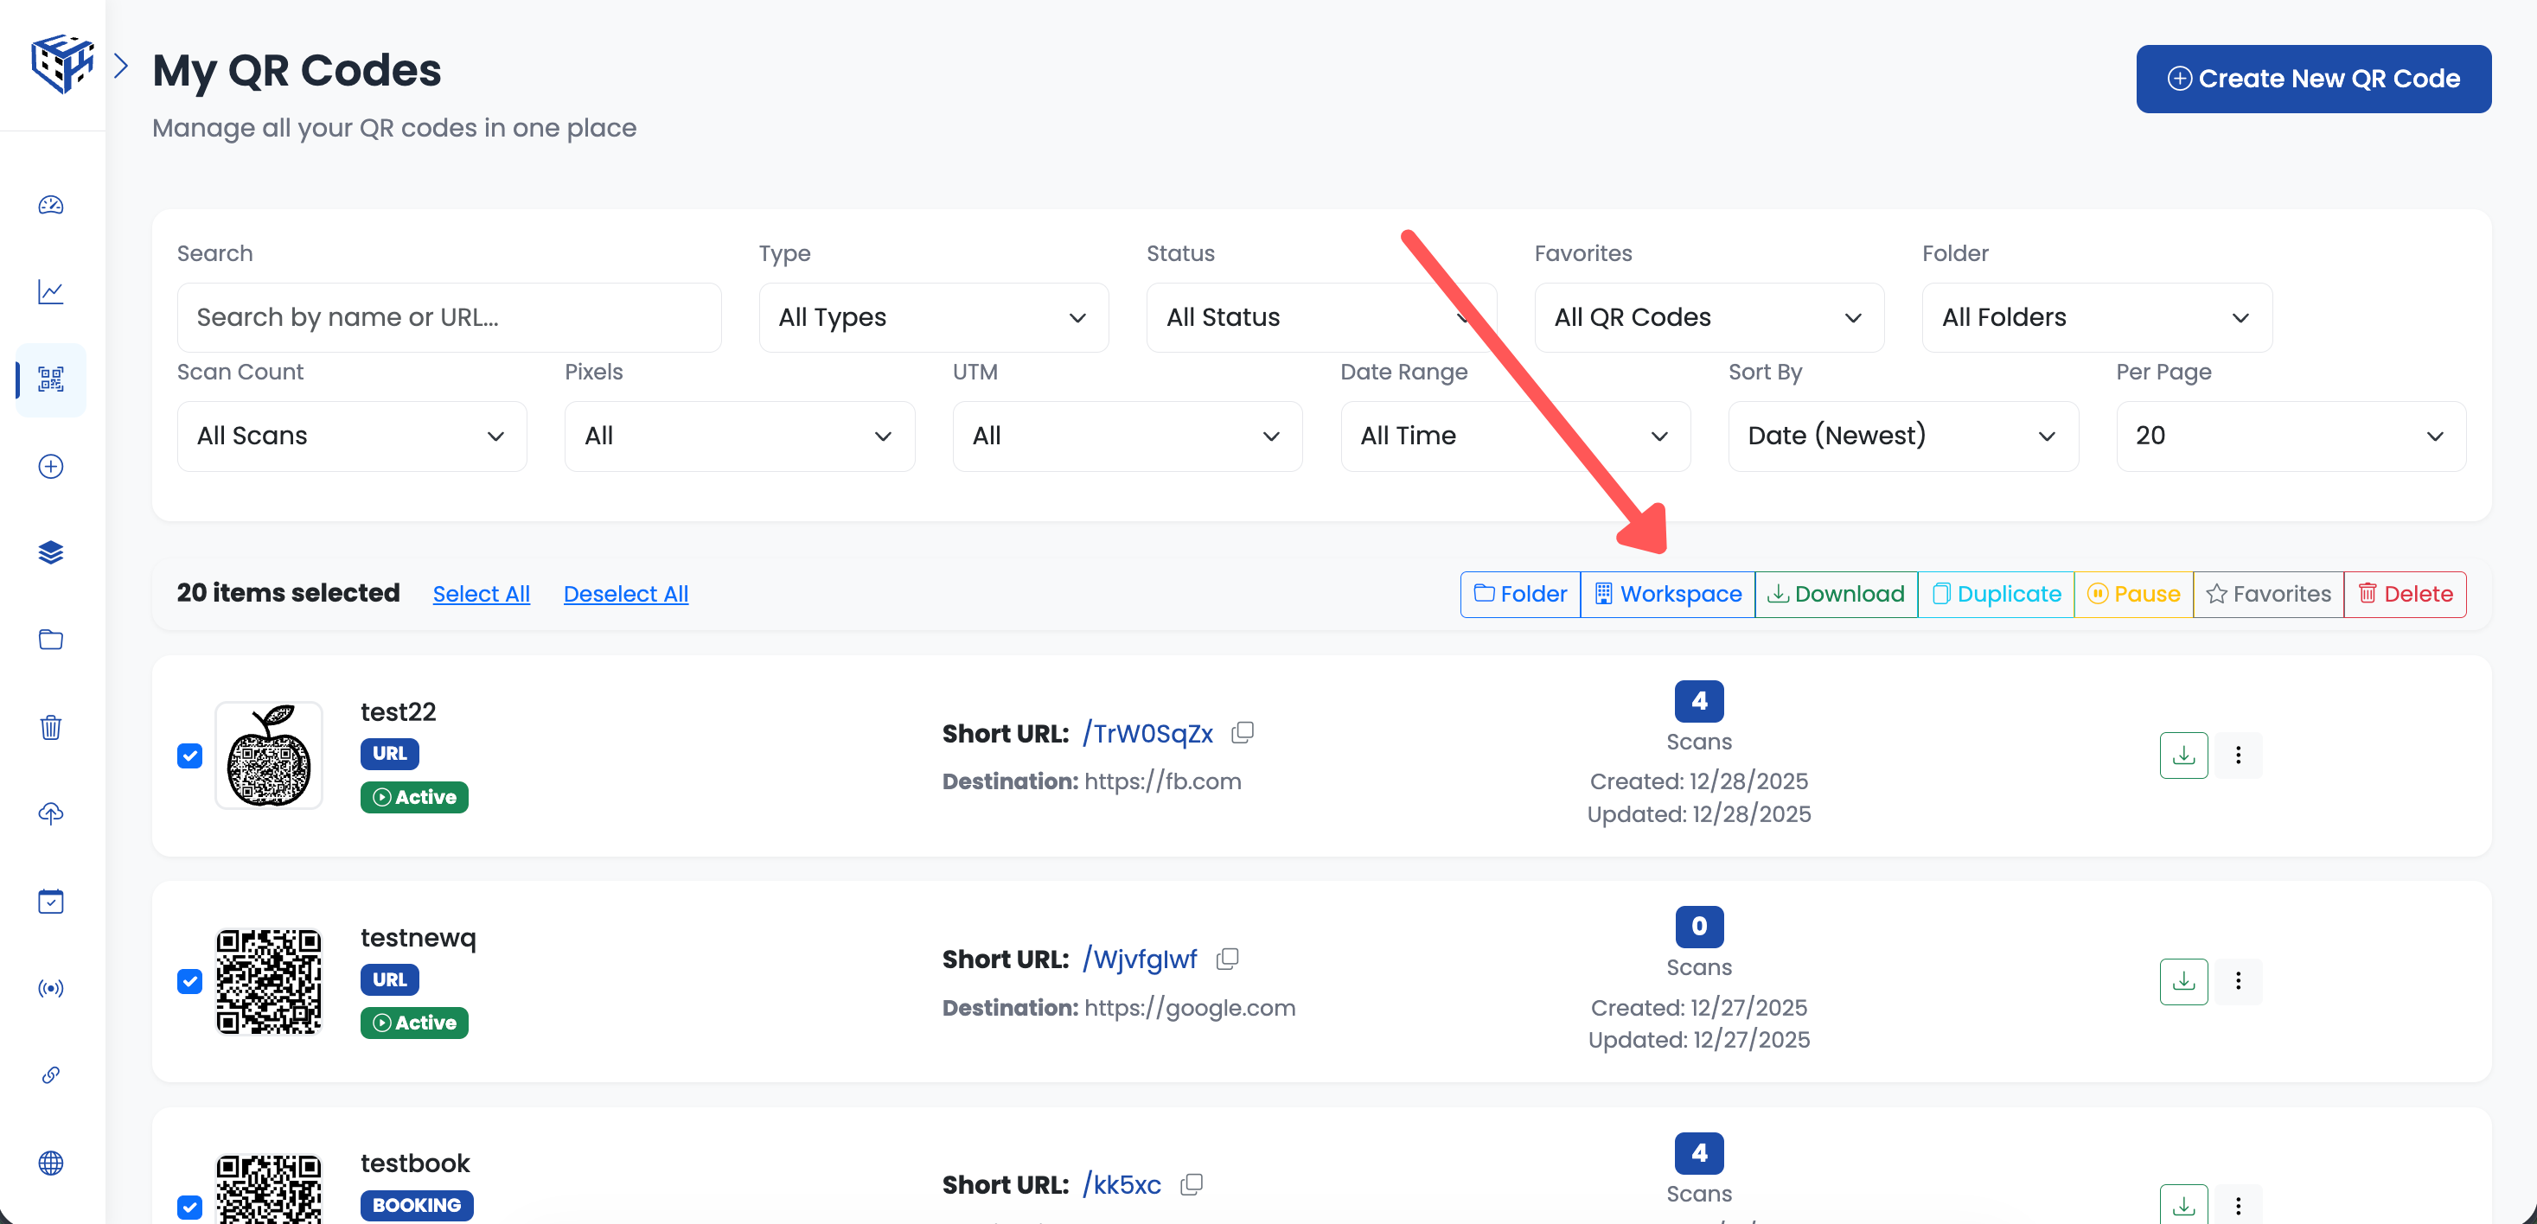The width and height of the screenshot is (2537, 1224).
Task: Open the globe icon at sidebar bottom
Action: pyautogui.click(x=50, y=1163)
